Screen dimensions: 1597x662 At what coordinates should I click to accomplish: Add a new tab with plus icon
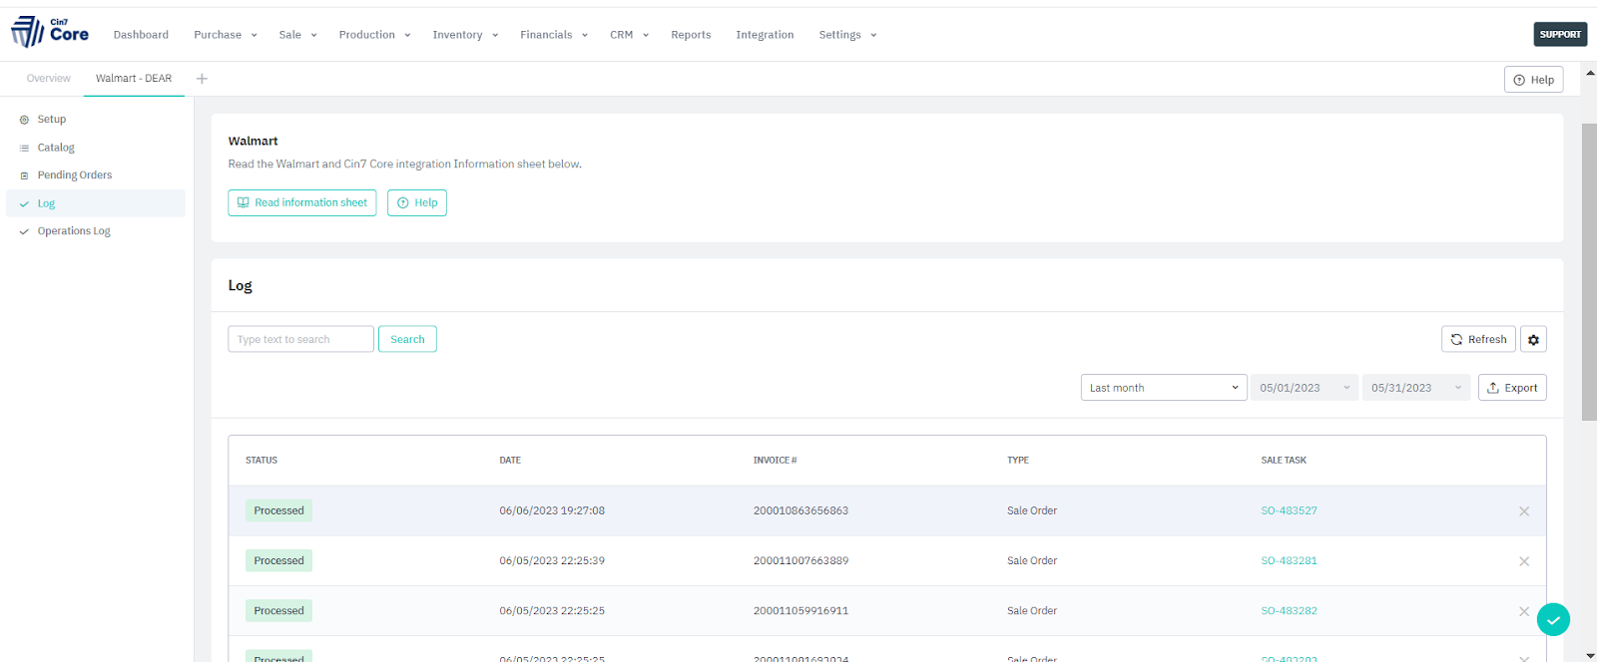pyautogui.click(x=202, y=79)
